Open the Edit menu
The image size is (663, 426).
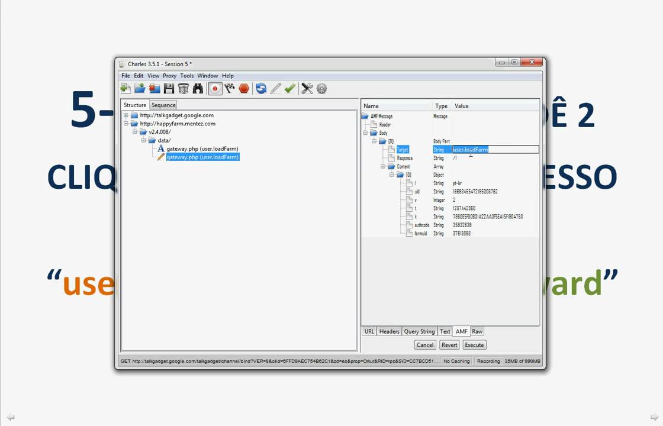(139, 76)
